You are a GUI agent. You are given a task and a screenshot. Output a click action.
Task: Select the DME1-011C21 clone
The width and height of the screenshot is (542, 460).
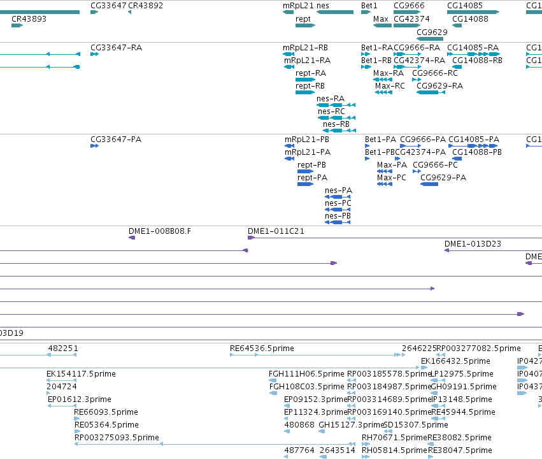[395, 238]
